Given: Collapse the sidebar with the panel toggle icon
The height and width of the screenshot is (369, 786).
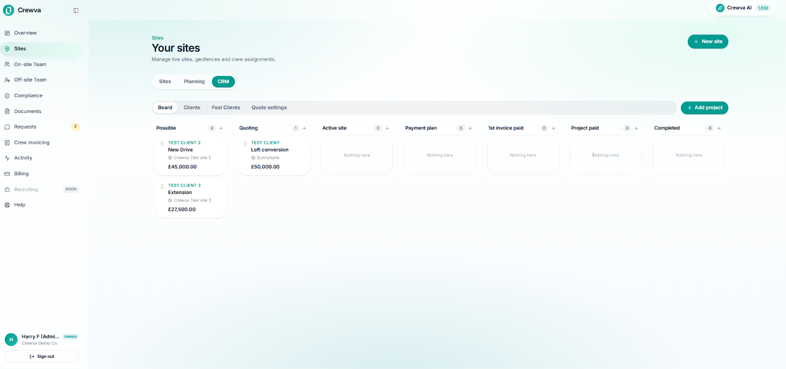Looking at the screenshot, I should pos(76,10).
